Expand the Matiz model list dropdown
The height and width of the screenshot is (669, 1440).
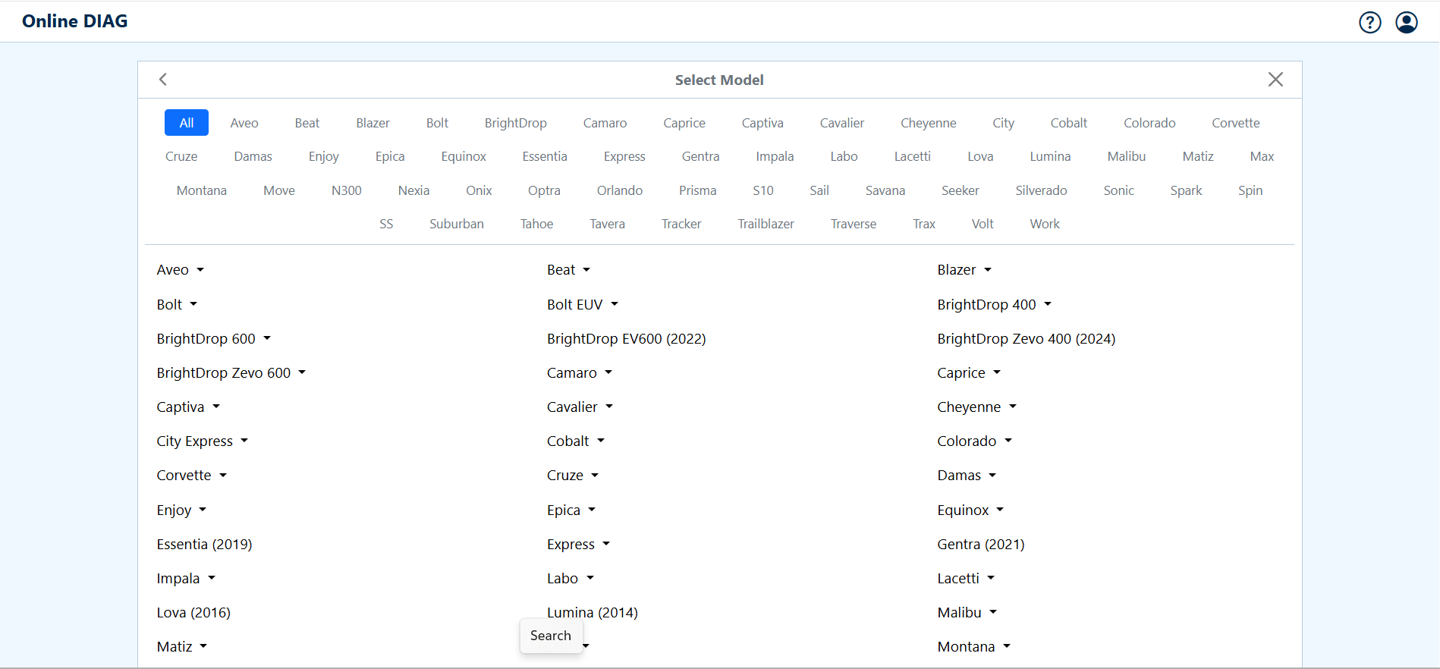click(182, 646)
